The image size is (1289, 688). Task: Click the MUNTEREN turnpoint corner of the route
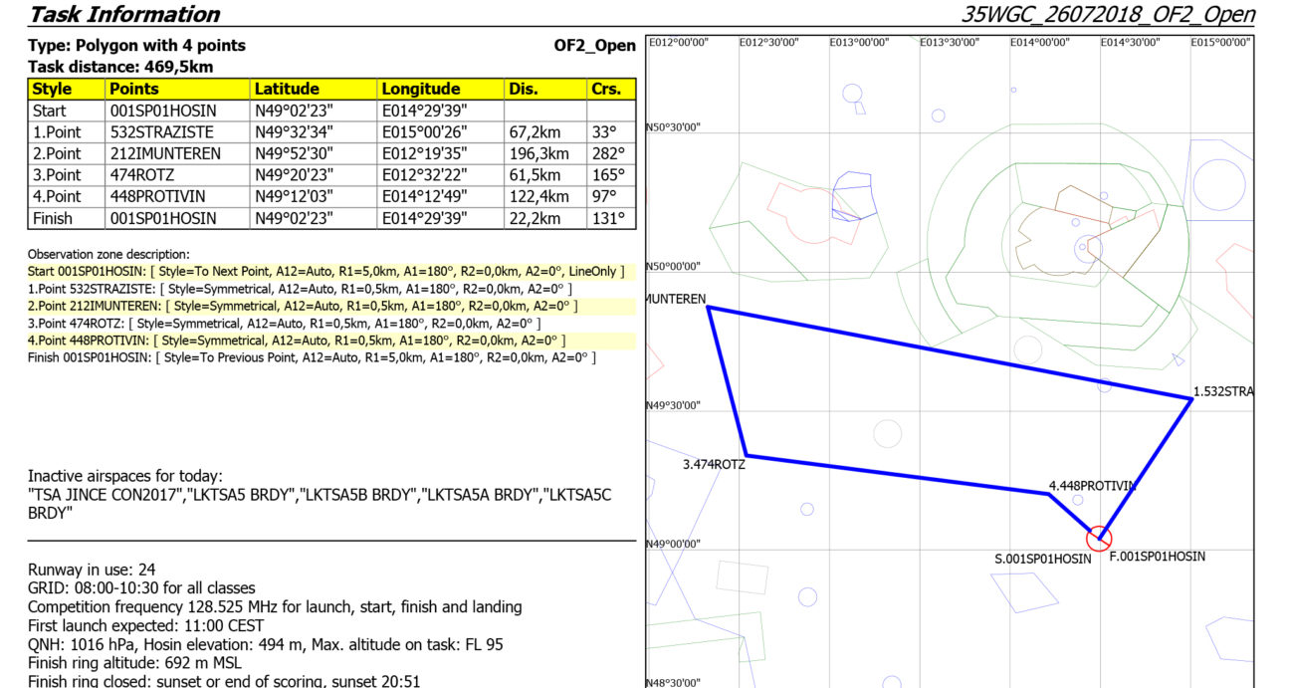pos(709,308)
